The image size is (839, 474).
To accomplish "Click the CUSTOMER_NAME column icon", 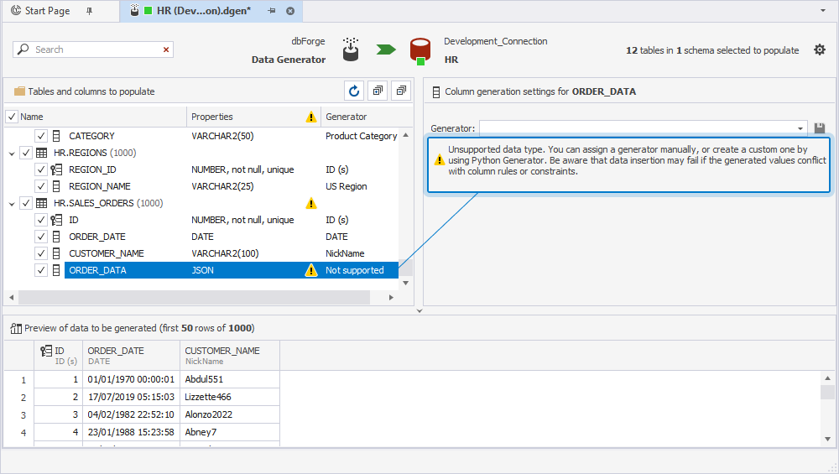I will (x=56, y=253).
